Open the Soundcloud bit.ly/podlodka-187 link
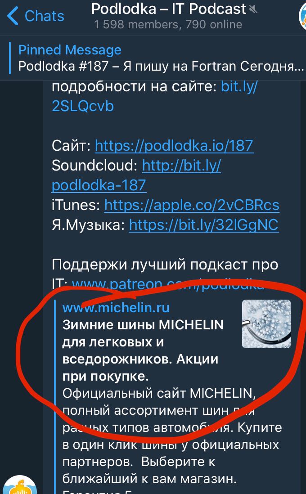This screenshot has width=306, height=494. pyautogui.click(x=136, y=175)
